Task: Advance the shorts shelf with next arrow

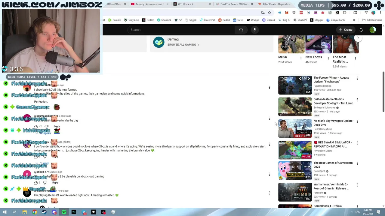Action: point(358,38)
